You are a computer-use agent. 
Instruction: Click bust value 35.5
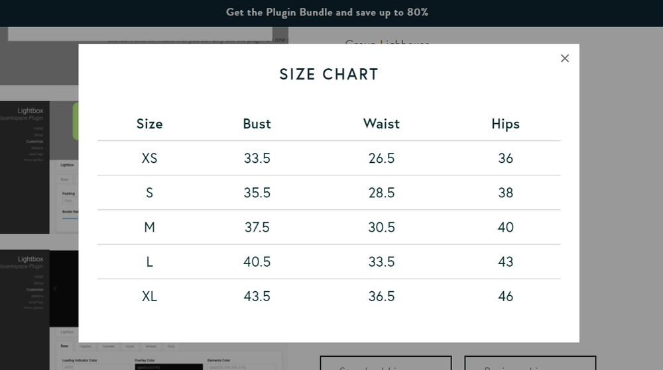257,193
